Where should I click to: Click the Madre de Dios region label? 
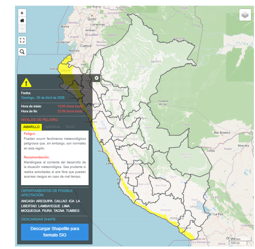coord(186,156)
